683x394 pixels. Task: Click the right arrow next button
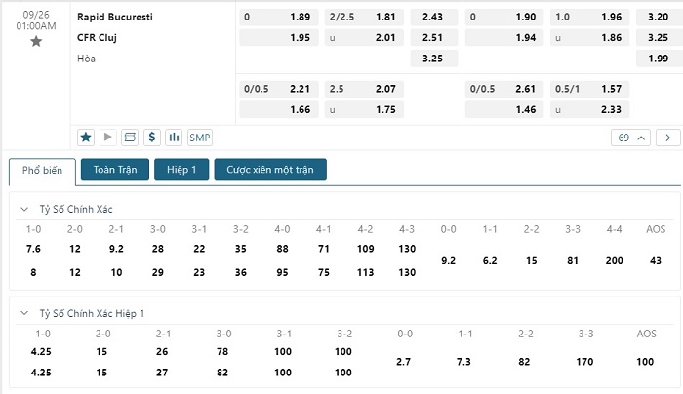667,138
